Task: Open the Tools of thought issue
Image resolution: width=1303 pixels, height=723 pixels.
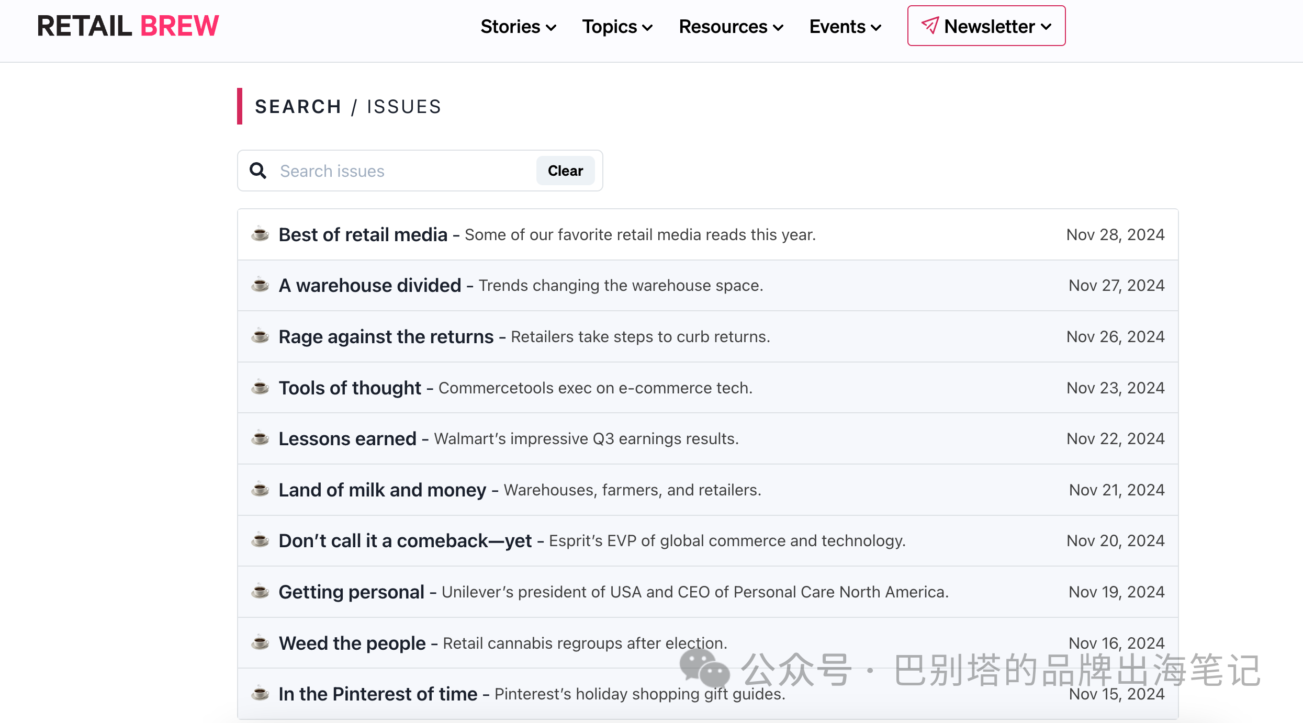Action: click(x=708, y=388)
